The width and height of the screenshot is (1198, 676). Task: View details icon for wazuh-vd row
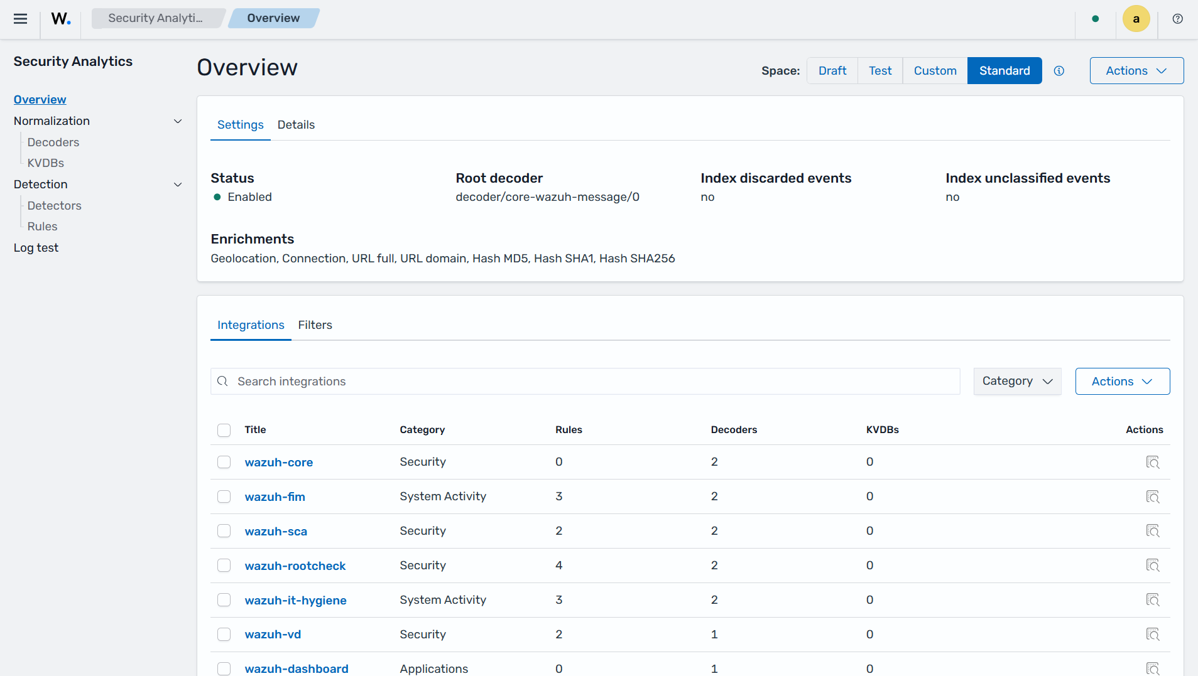coord(1153,635)
